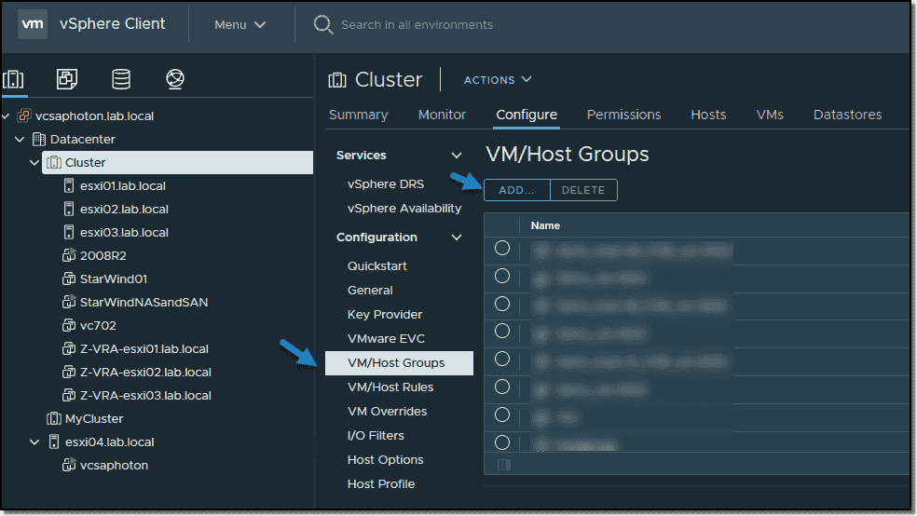Open the Key Provider page

[x=385, y=315]
